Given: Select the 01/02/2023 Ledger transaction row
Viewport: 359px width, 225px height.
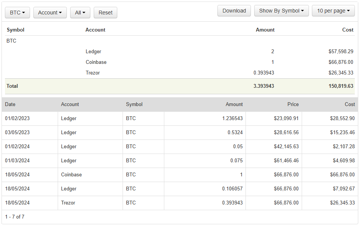Looking at the screenshot, I should [180, 118].
